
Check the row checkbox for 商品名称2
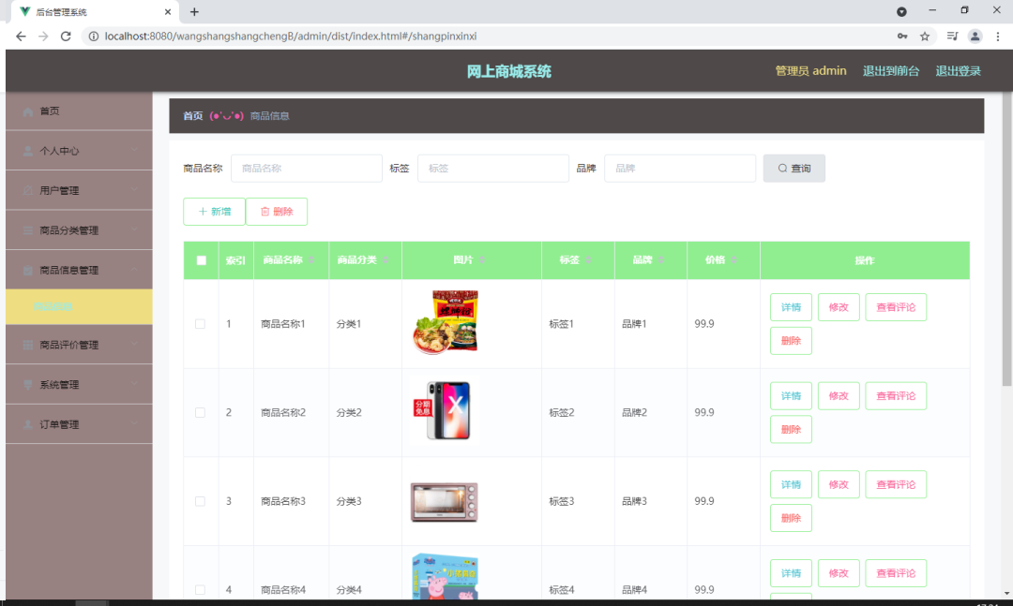(201, 412)
